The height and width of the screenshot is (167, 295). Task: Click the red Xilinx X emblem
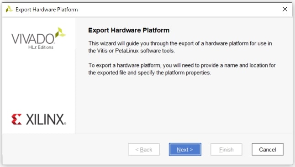coord(16,119)
